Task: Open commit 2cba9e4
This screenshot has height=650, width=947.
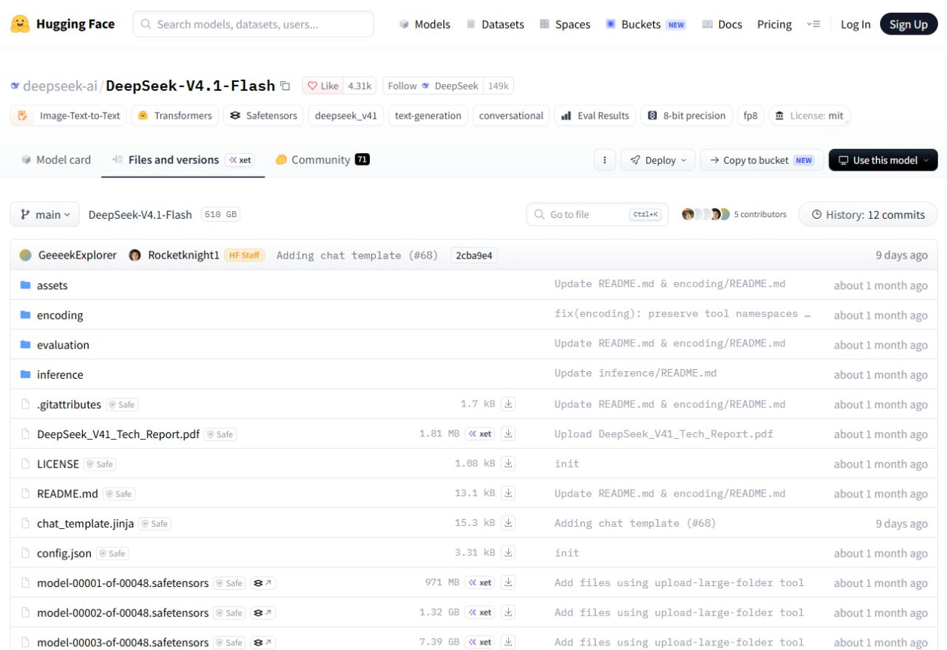Action: pos(474,255)
